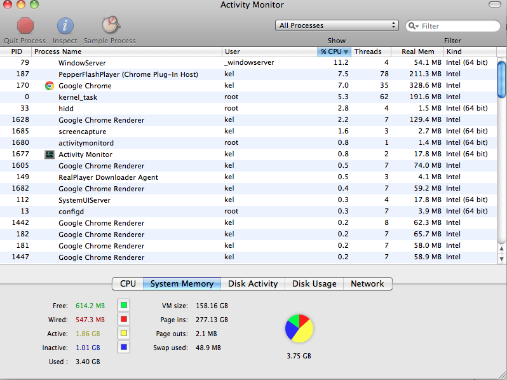This screenshot has width=507, height=380.
Task: Click the Active 1.86 GB value
Action: pos(88,334)
